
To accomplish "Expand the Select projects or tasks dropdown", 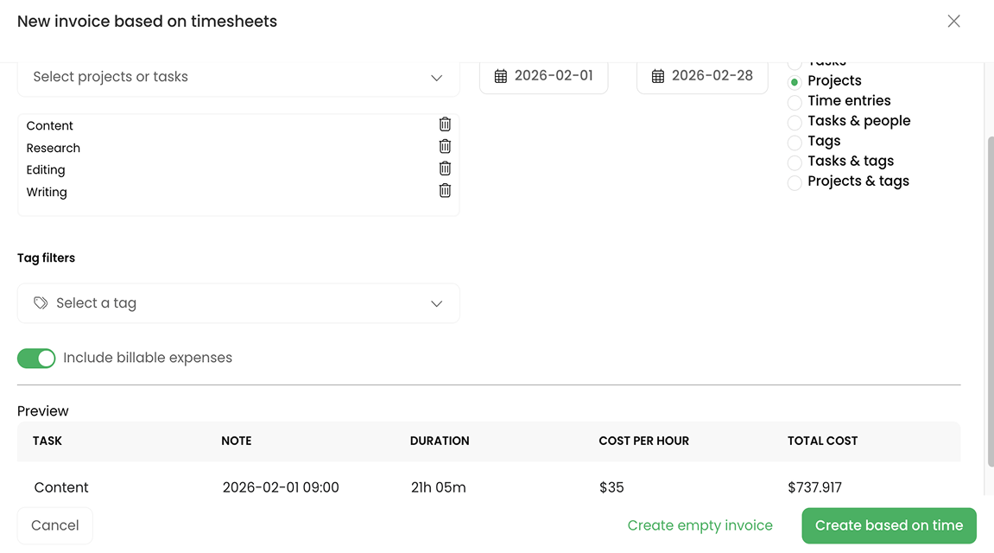I will pos(238,76).
